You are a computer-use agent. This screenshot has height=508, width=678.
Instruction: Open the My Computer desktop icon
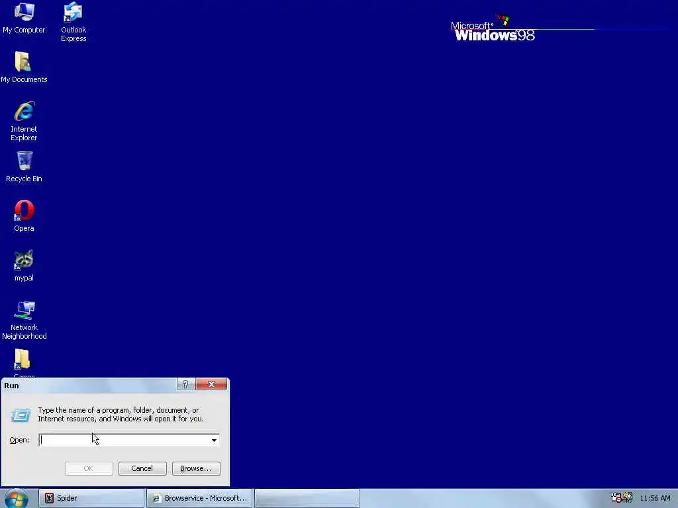(x=24, y=18)
